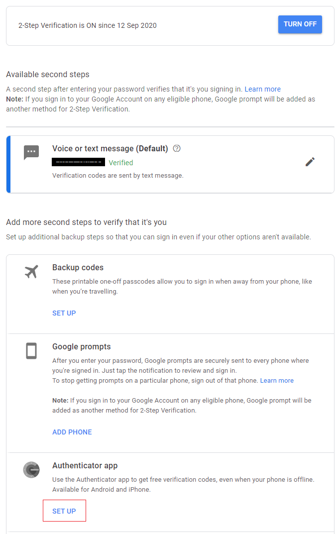Open Learn more in Google prompts section
The width and height of the screenshot is (336, 534).
pos(277,380)
